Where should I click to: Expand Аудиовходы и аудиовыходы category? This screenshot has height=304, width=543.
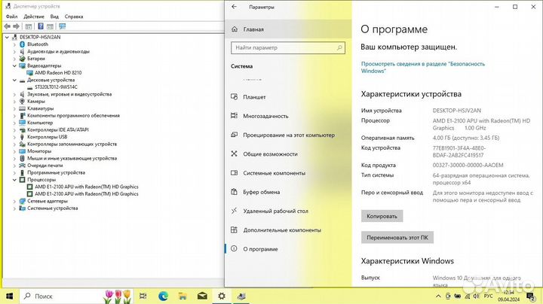(x=14, y=51)
